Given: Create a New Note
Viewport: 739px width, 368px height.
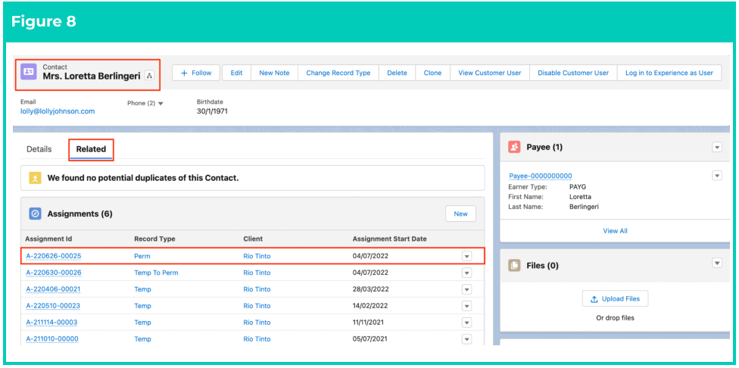Looking at the screenshot, I should point(274,73).
